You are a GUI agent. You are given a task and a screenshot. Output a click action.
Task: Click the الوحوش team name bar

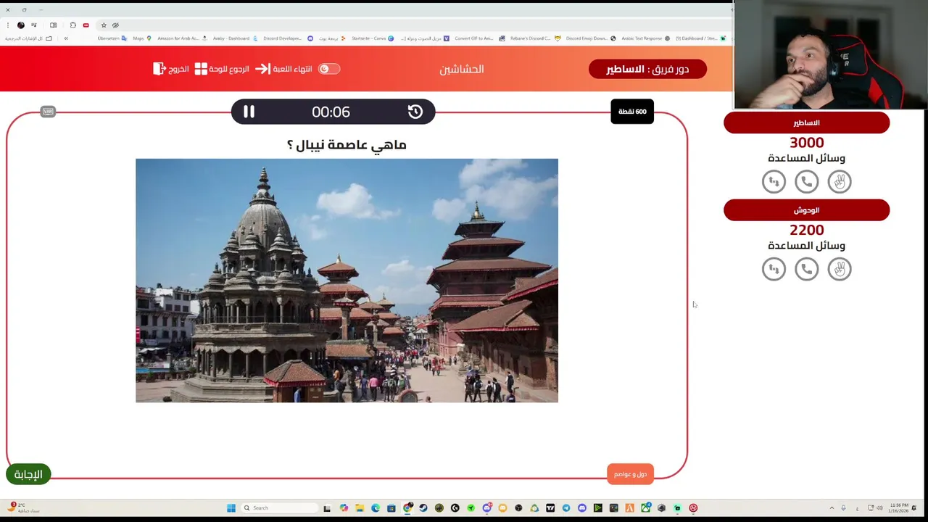(x=806, y=210)
